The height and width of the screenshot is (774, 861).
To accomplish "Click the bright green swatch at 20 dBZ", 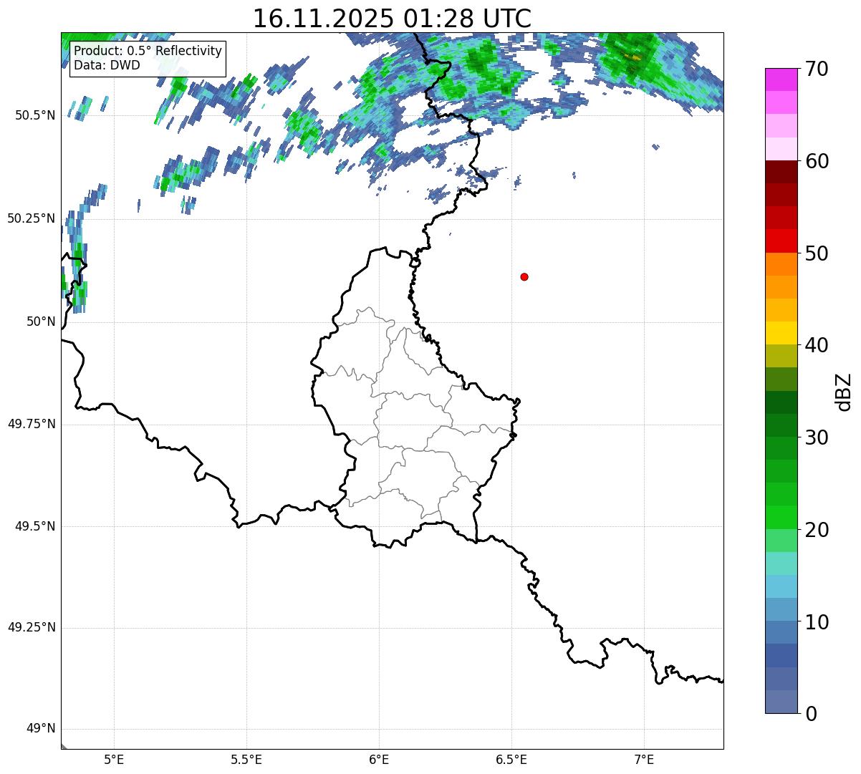I will pos(781,517).
